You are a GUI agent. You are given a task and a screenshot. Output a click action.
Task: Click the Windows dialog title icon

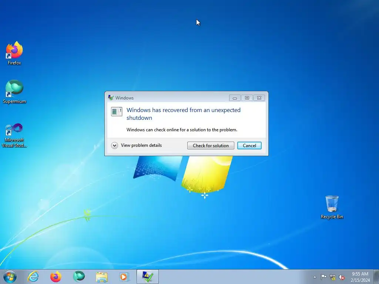pos(111,98)
